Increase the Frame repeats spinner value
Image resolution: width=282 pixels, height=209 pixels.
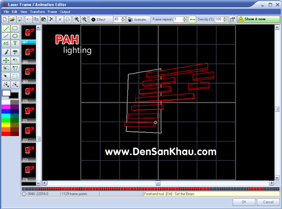(x=184, y=18)
